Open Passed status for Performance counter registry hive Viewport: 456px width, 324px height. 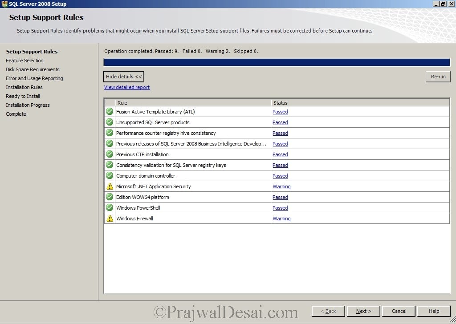pos(280,133)
